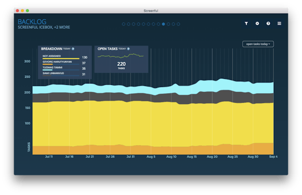Click the Not Assigned count 130
302x195 pixels.
pos(85,57)
